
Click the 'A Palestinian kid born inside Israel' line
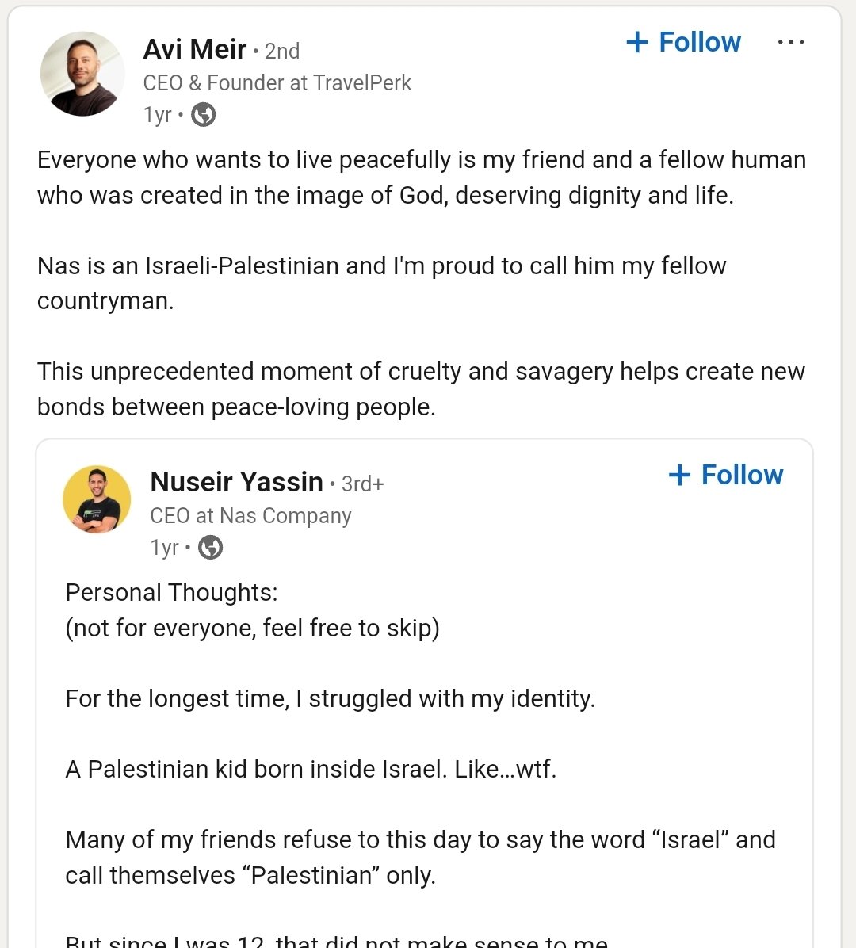coord(311,770)
